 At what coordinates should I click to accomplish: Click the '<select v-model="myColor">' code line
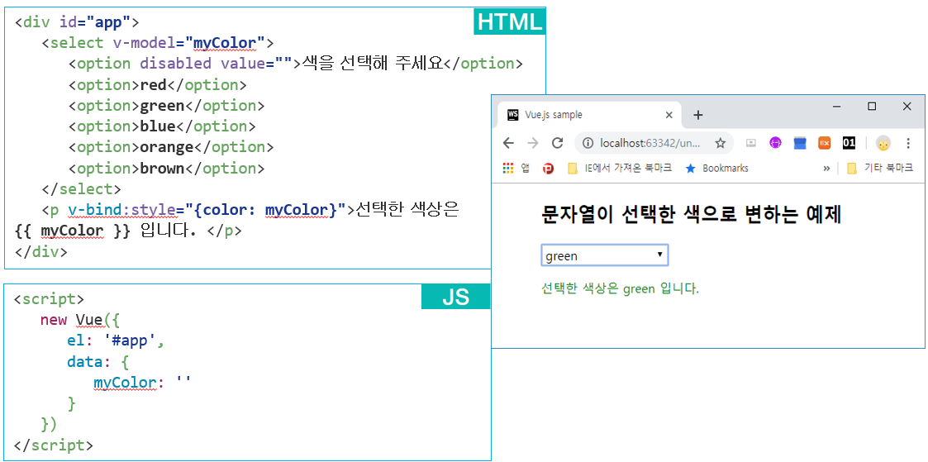(158, 43)
